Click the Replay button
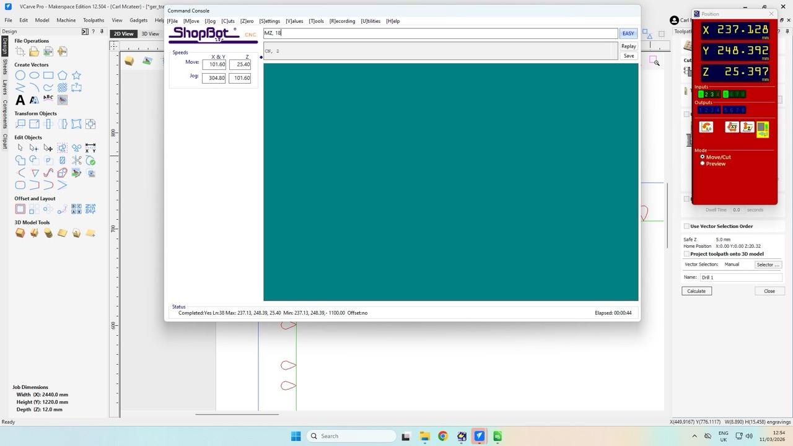This screenshot has height=446, width=793. coord(628,46)
